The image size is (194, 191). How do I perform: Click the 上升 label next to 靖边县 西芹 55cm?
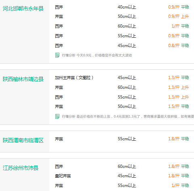pyautogui.click(x=185, y=97)
